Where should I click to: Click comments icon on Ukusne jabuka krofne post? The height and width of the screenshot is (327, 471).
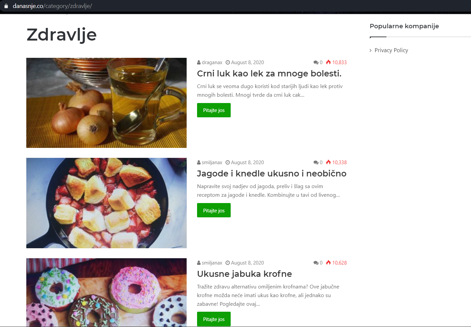pos(316,263)
